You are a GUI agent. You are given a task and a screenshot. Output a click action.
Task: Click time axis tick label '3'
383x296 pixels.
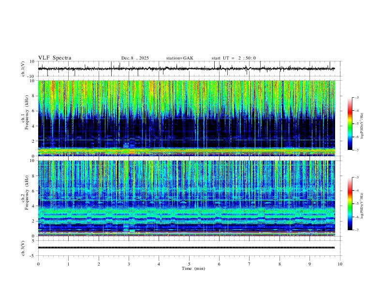click(129, 264)
